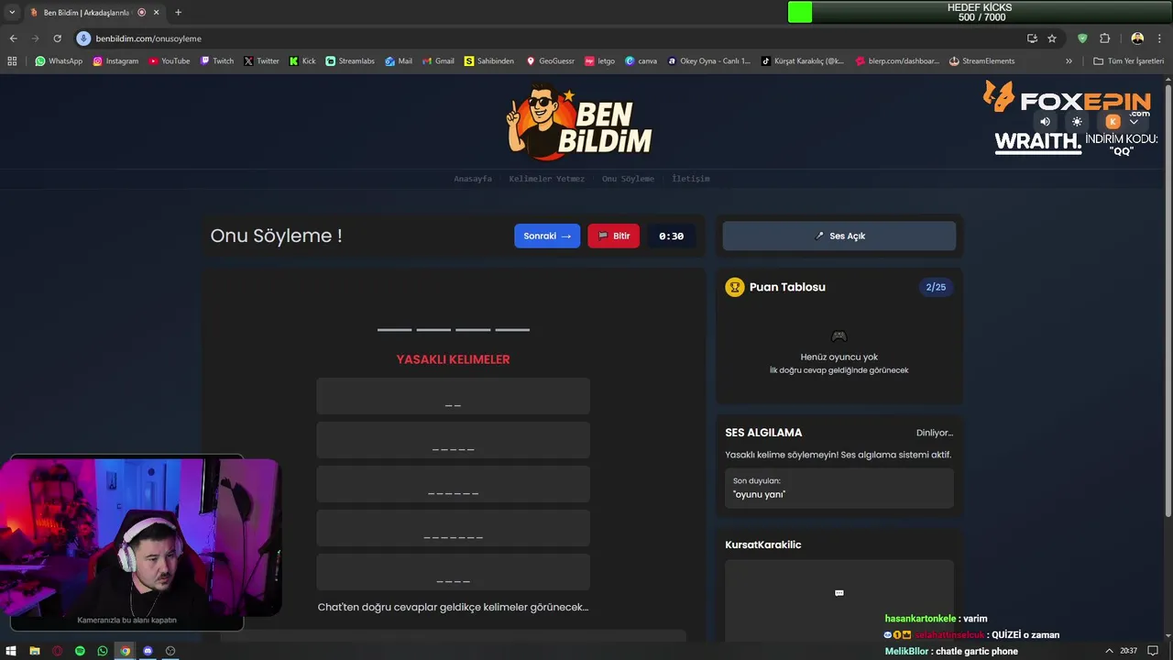This screenshot has height=660, width=1173.
Task: Go to the Anasayfa menu item
Action: coord(473,179)
